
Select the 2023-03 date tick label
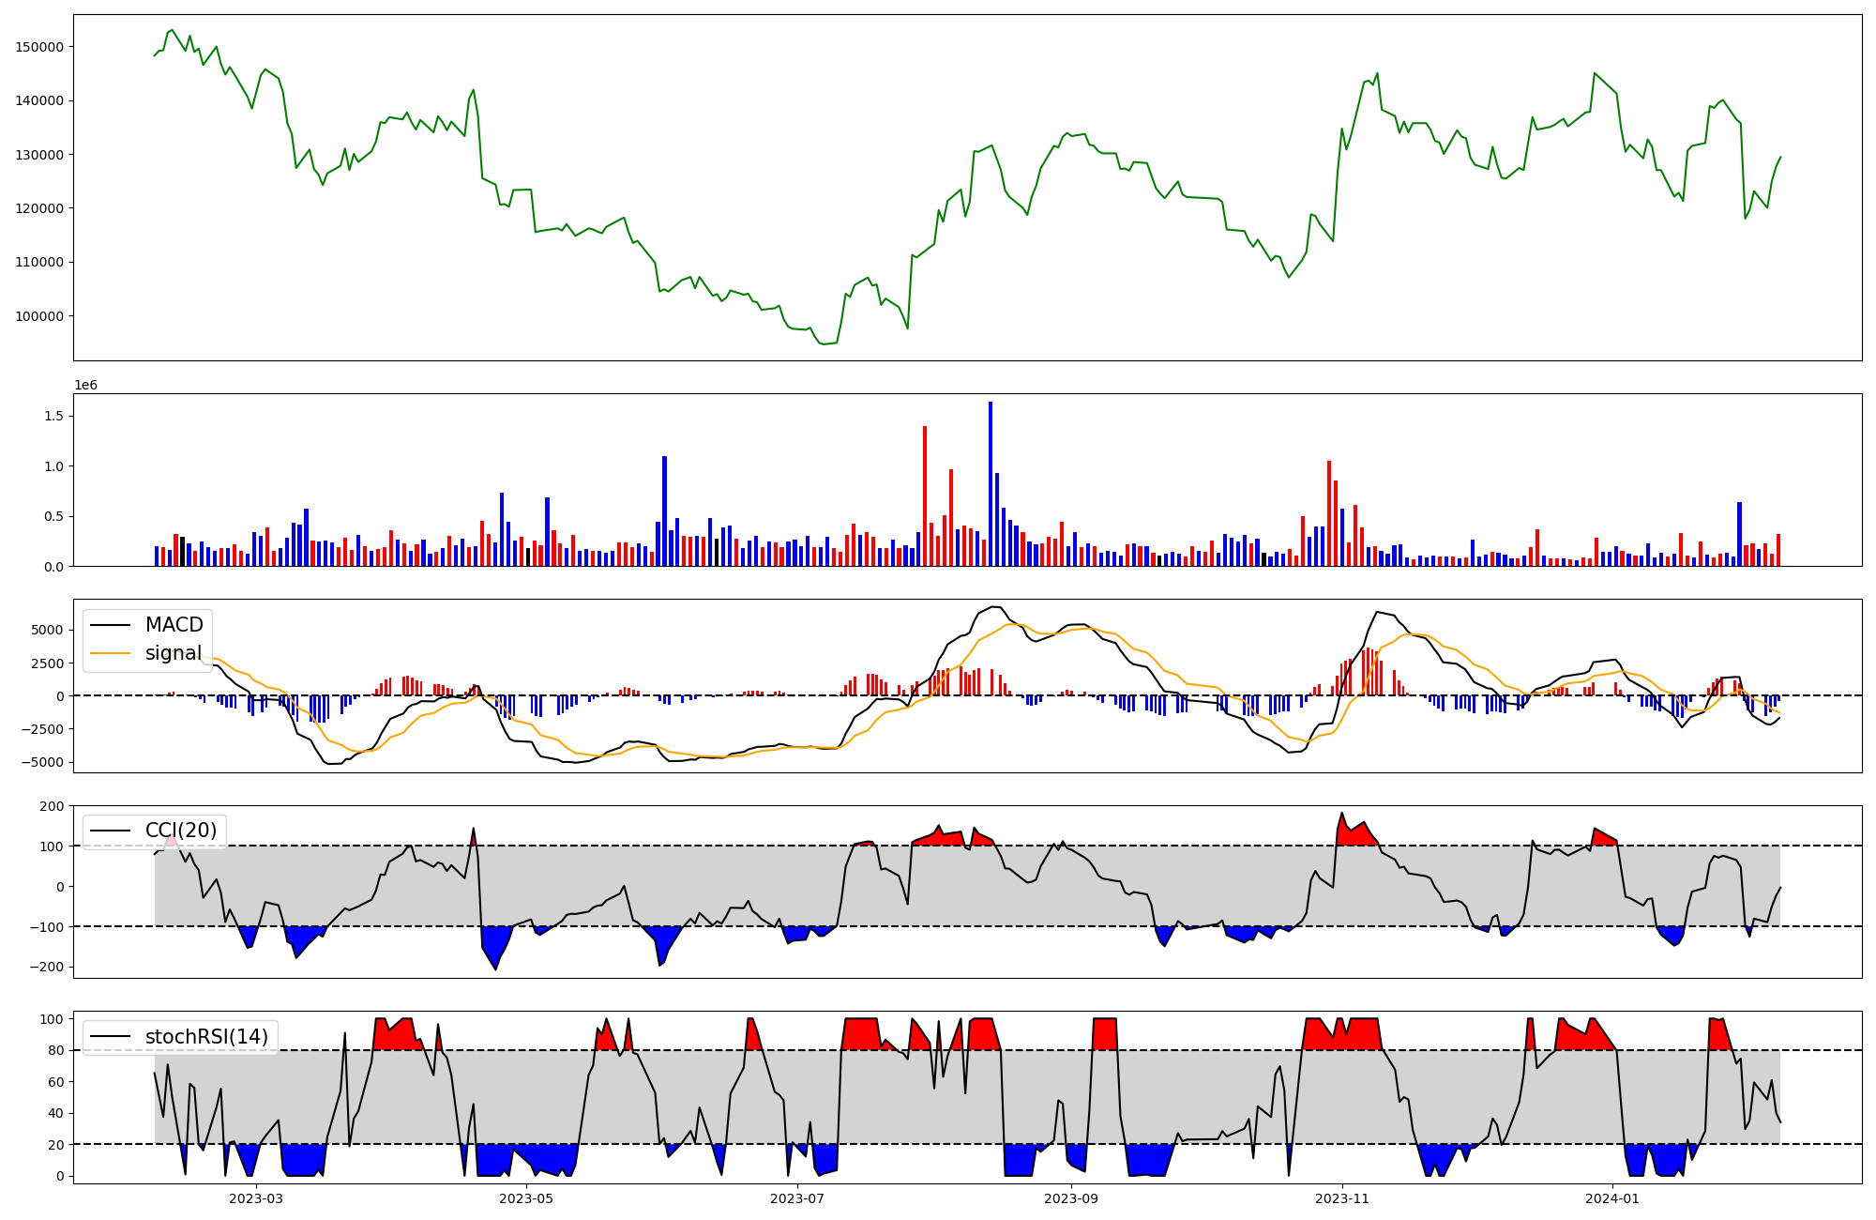click(x=255, y=1198)
